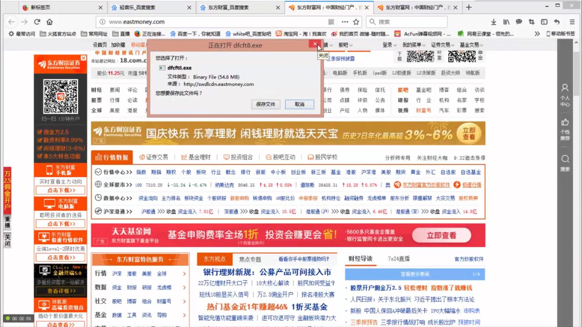Screen dimensions: 582x327
Task: Click 保存文件 in the download dialog
Action: [x=266, y=104]
